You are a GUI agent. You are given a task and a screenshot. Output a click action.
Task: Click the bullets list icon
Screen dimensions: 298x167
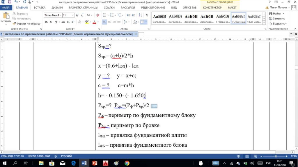point(105,15)
